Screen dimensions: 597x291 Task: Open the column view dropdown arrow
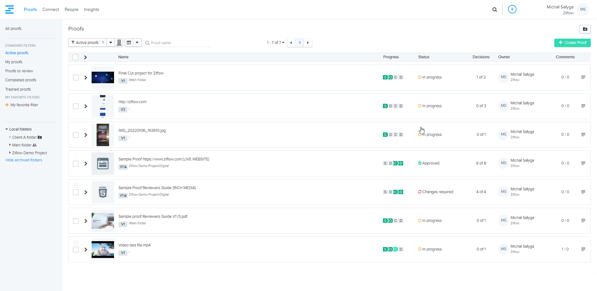click(x=137, y=43)
